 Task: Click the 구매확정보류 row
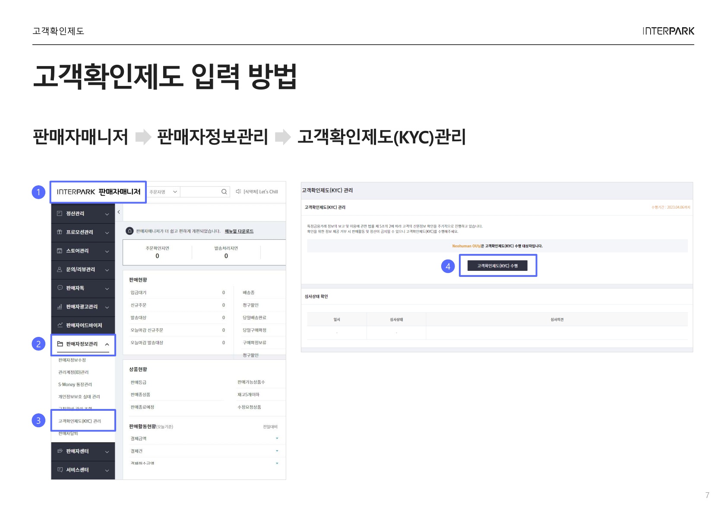tap(263, 343)
